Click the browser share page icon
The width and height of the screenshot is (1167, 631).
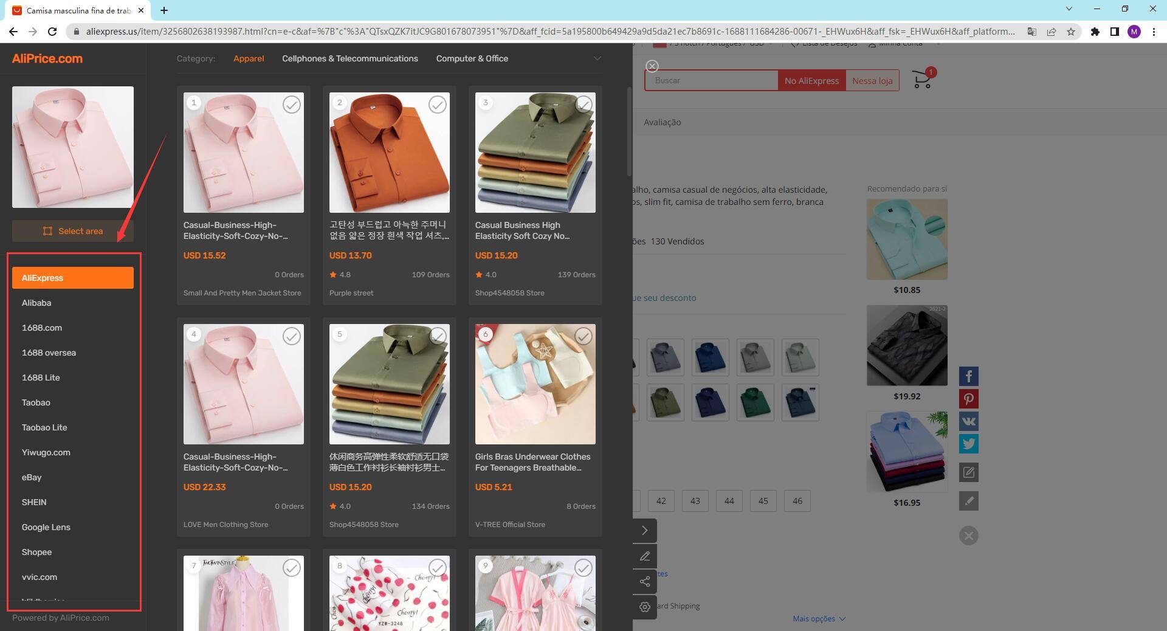click(1052, 32)
